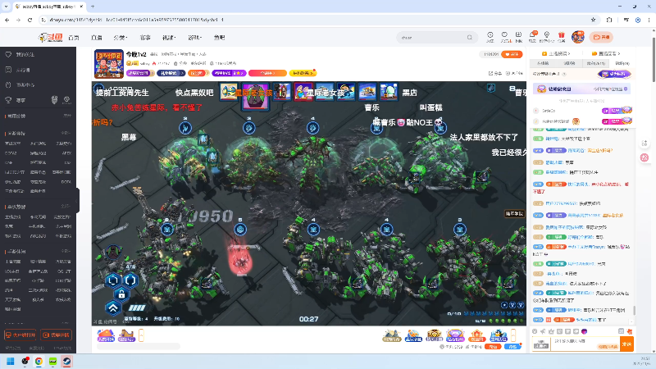Open the red gift box icon in the header

point(562,37)
